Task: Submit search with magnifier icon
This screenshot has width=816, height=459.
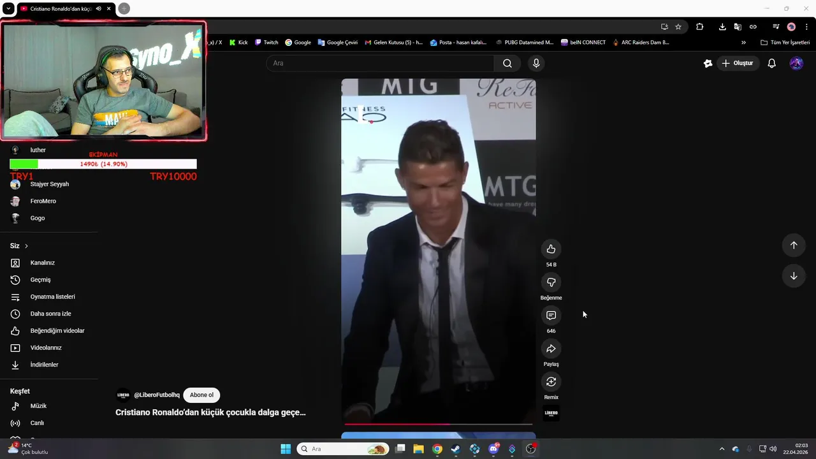Action: [507, 63]
